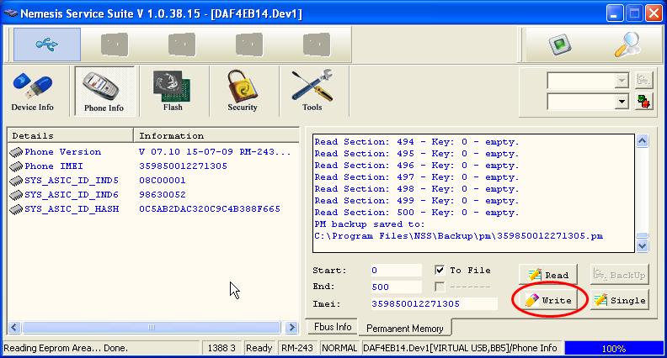Click the fourth grey connection slot icon
667x358 pixels.
pos(249,45)
